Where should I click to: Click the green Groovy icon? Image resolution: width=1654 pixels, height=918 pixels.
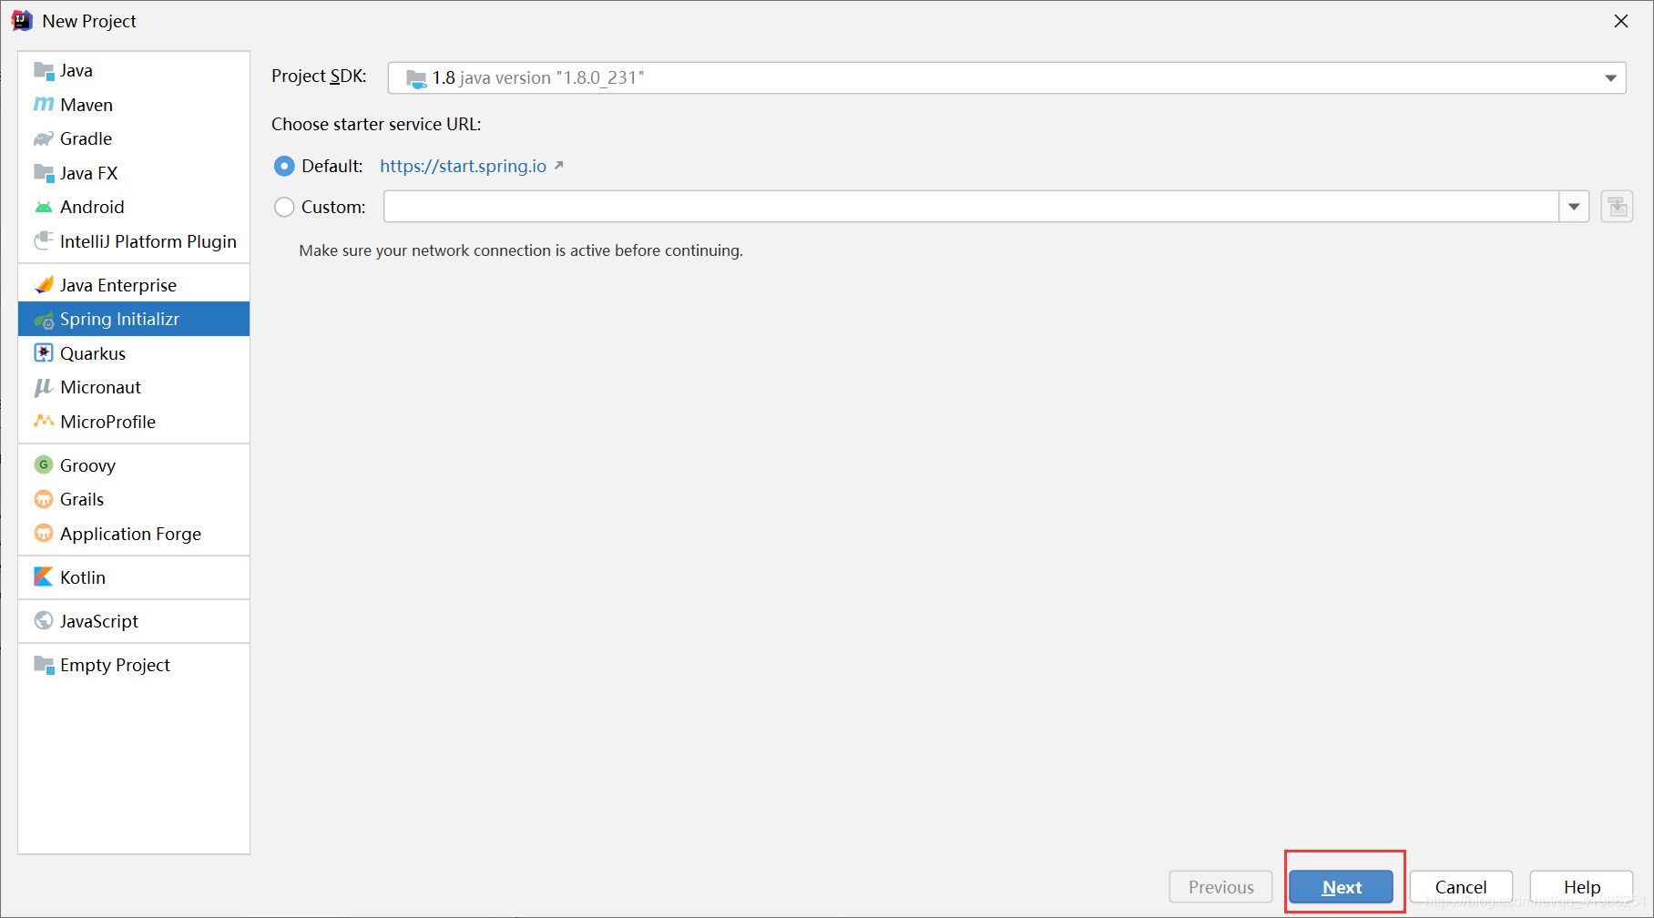pyautogui.click(x=43, y=464)
